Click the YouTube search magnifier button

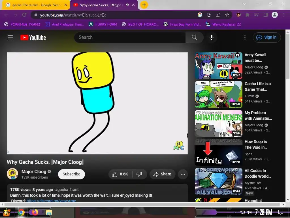(194, 37)
